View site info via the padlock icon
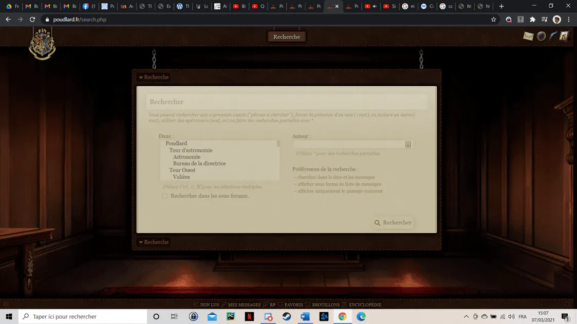 tap(47, 20)
